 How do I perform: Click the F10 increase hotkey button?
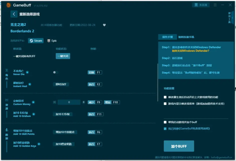click(112, 102)
